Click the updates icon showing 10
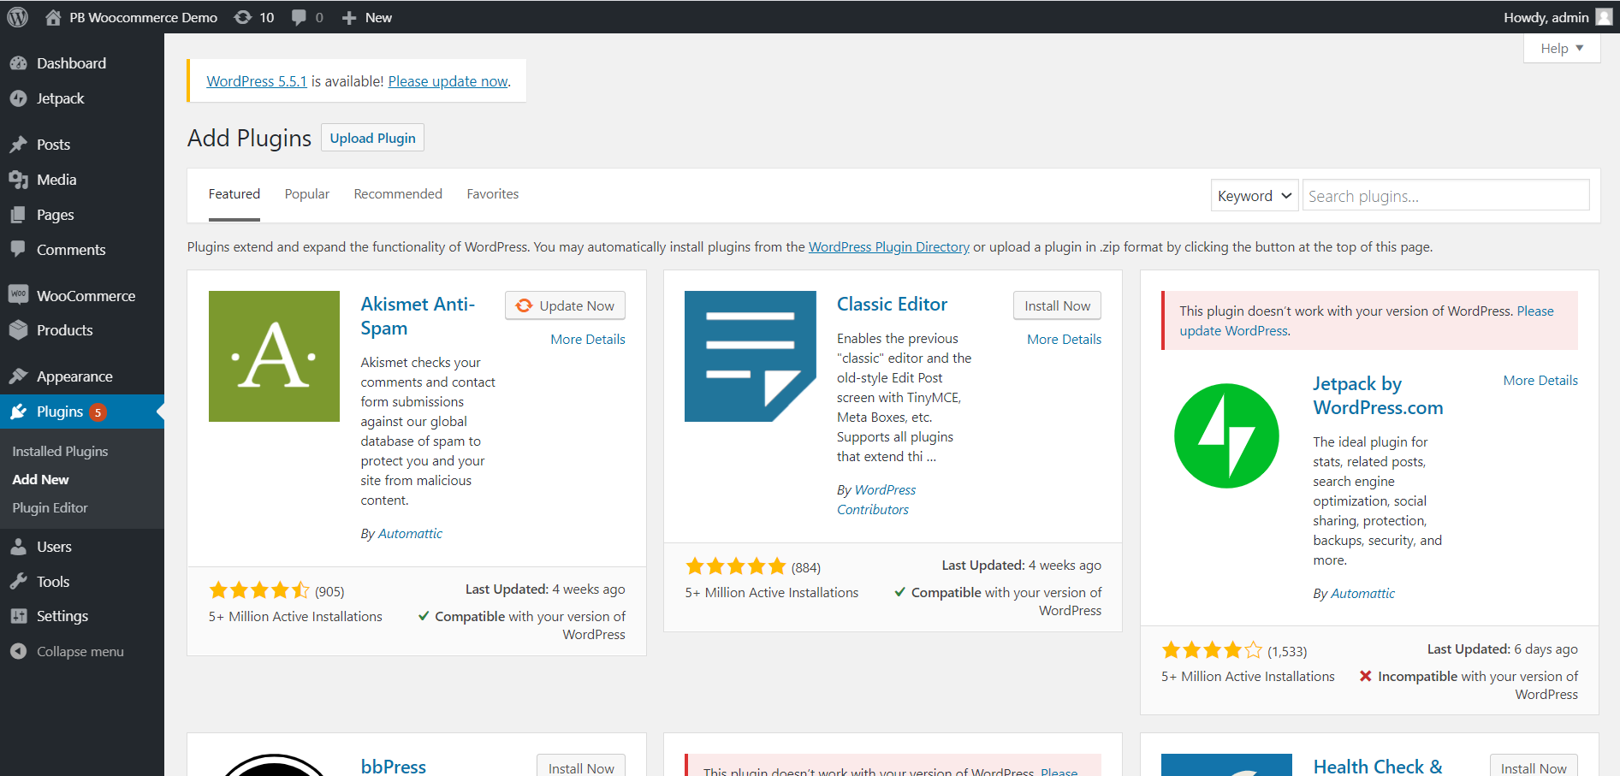The image size is (1620, 776). [x=243, y=17]
